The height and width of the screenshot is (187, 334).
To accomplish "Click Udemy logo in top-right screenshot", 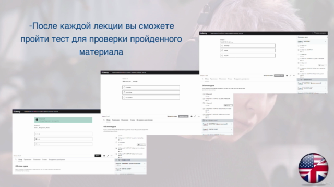I will pos(204,33).
